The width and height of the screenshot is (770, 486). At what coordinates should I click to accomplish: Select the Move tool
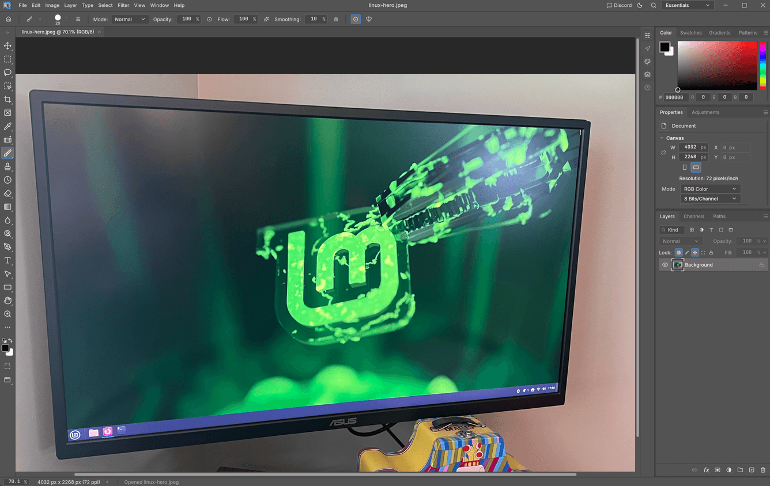pos(7,45)
